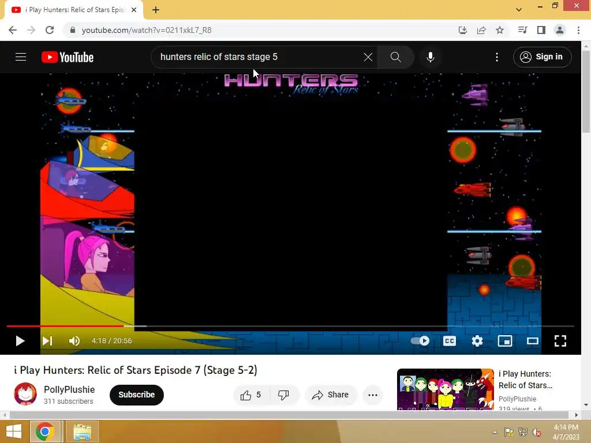Screen dimensions: 591x443
Task: Click the recommended video PollyPlushie channel name
Action: point(517,399)
